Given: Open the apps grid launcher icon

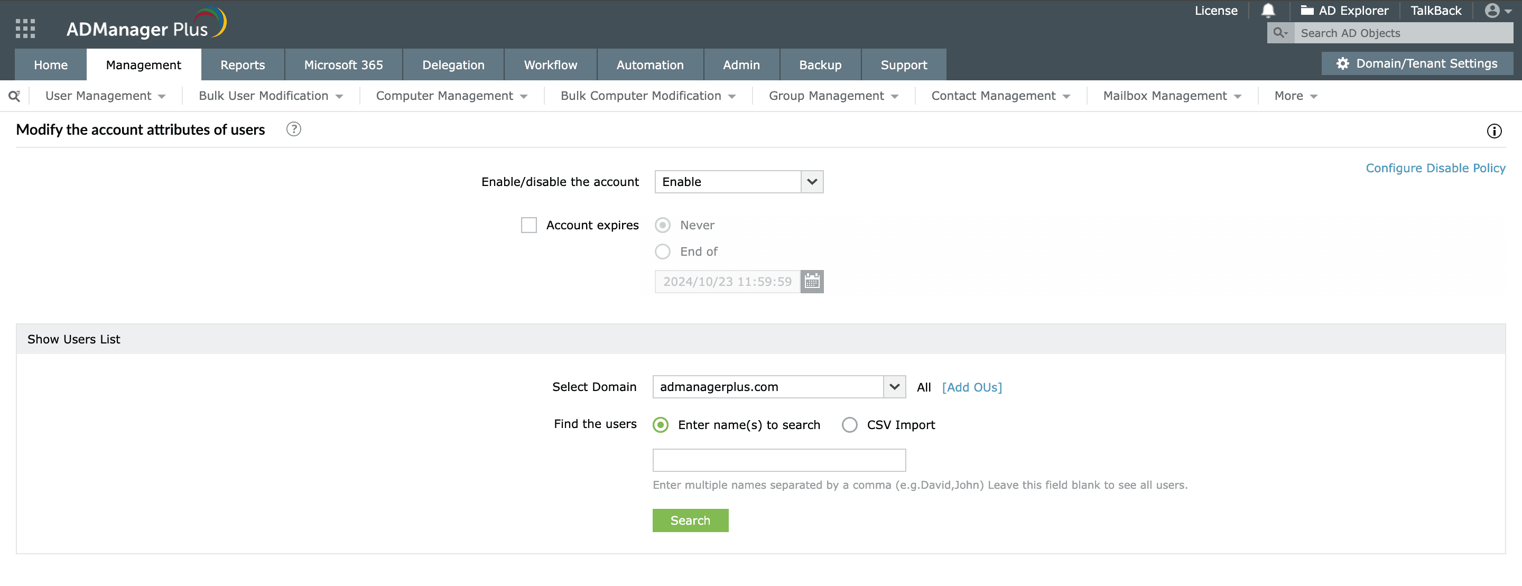Looking at the screenshot, I should pos(25,28).
